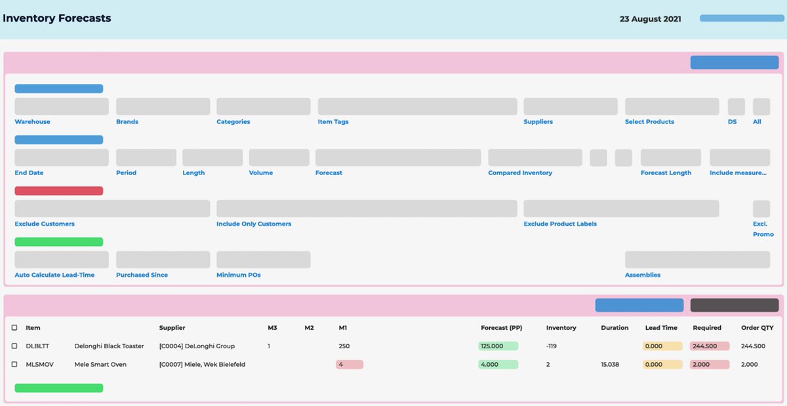Toggle the DS box
This screenshot has height=406, width=787.
(x=737, y=106)
